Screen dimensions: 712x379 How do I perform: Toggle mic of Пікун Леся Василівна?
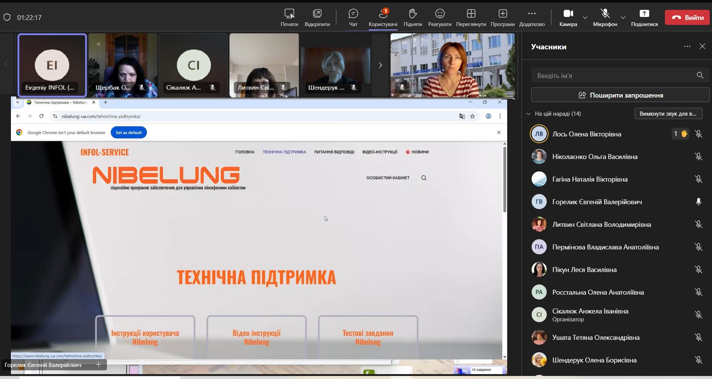698,269
